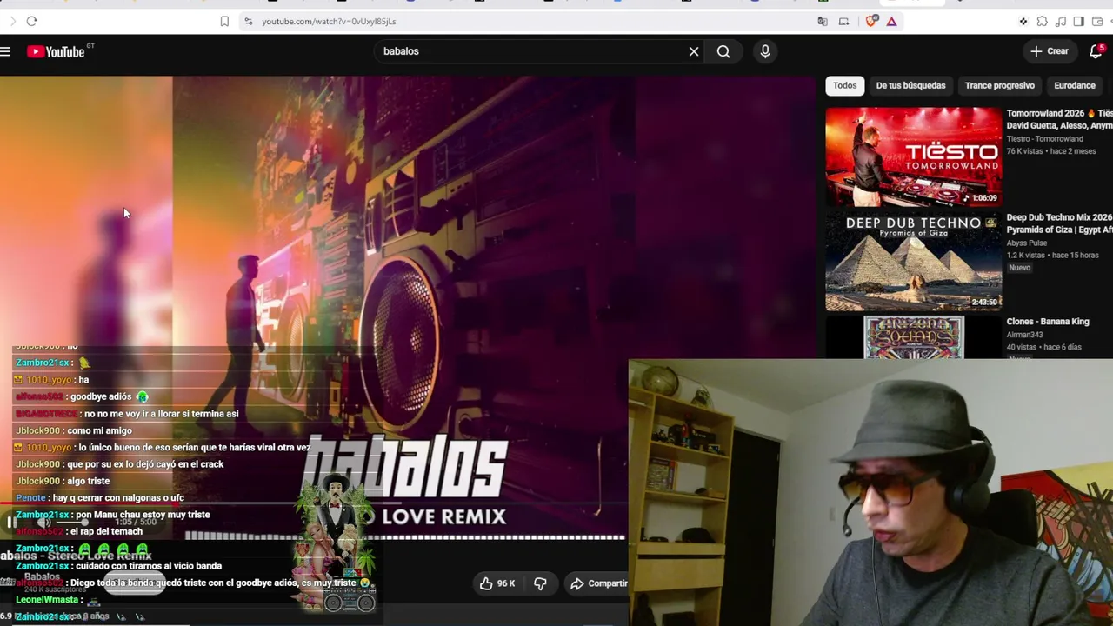Adjust the player volume slider
This screenshot has width=1113, height=626.
pos(74,523)
